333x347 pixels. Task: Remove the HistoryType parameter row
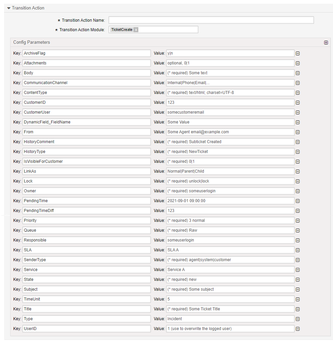click(298, 152)
